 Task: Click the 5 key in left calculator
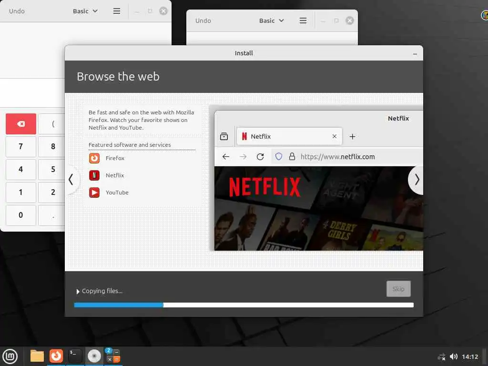click(51, 169)
